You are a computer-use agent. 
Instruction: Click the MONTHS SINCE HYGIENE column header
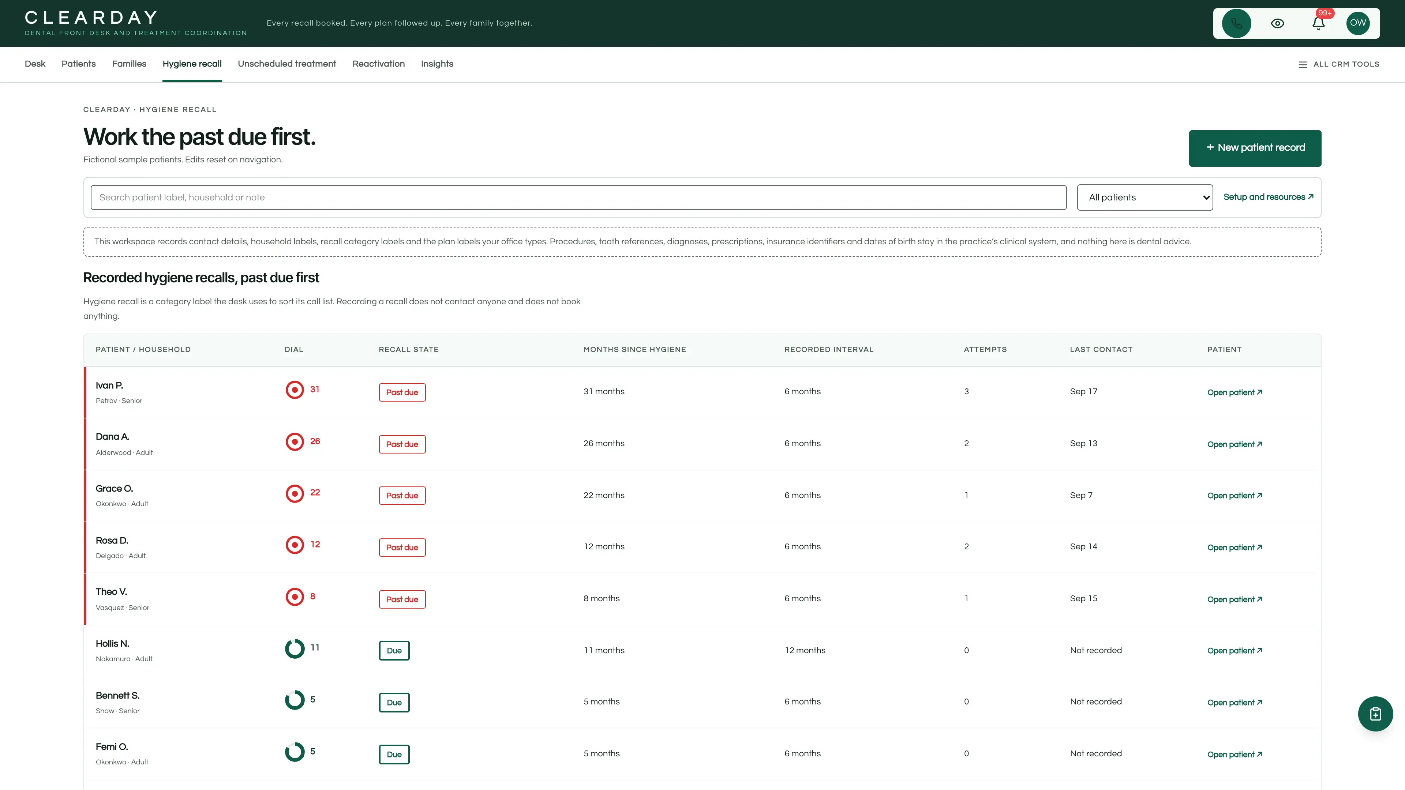(x=635, y=350)
